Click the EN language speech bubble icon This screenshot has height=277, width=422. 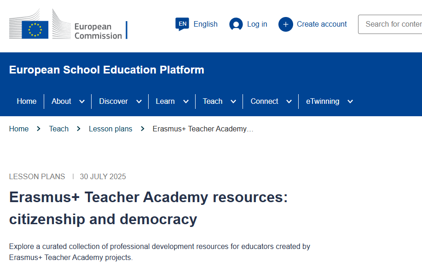click(182, 24)
